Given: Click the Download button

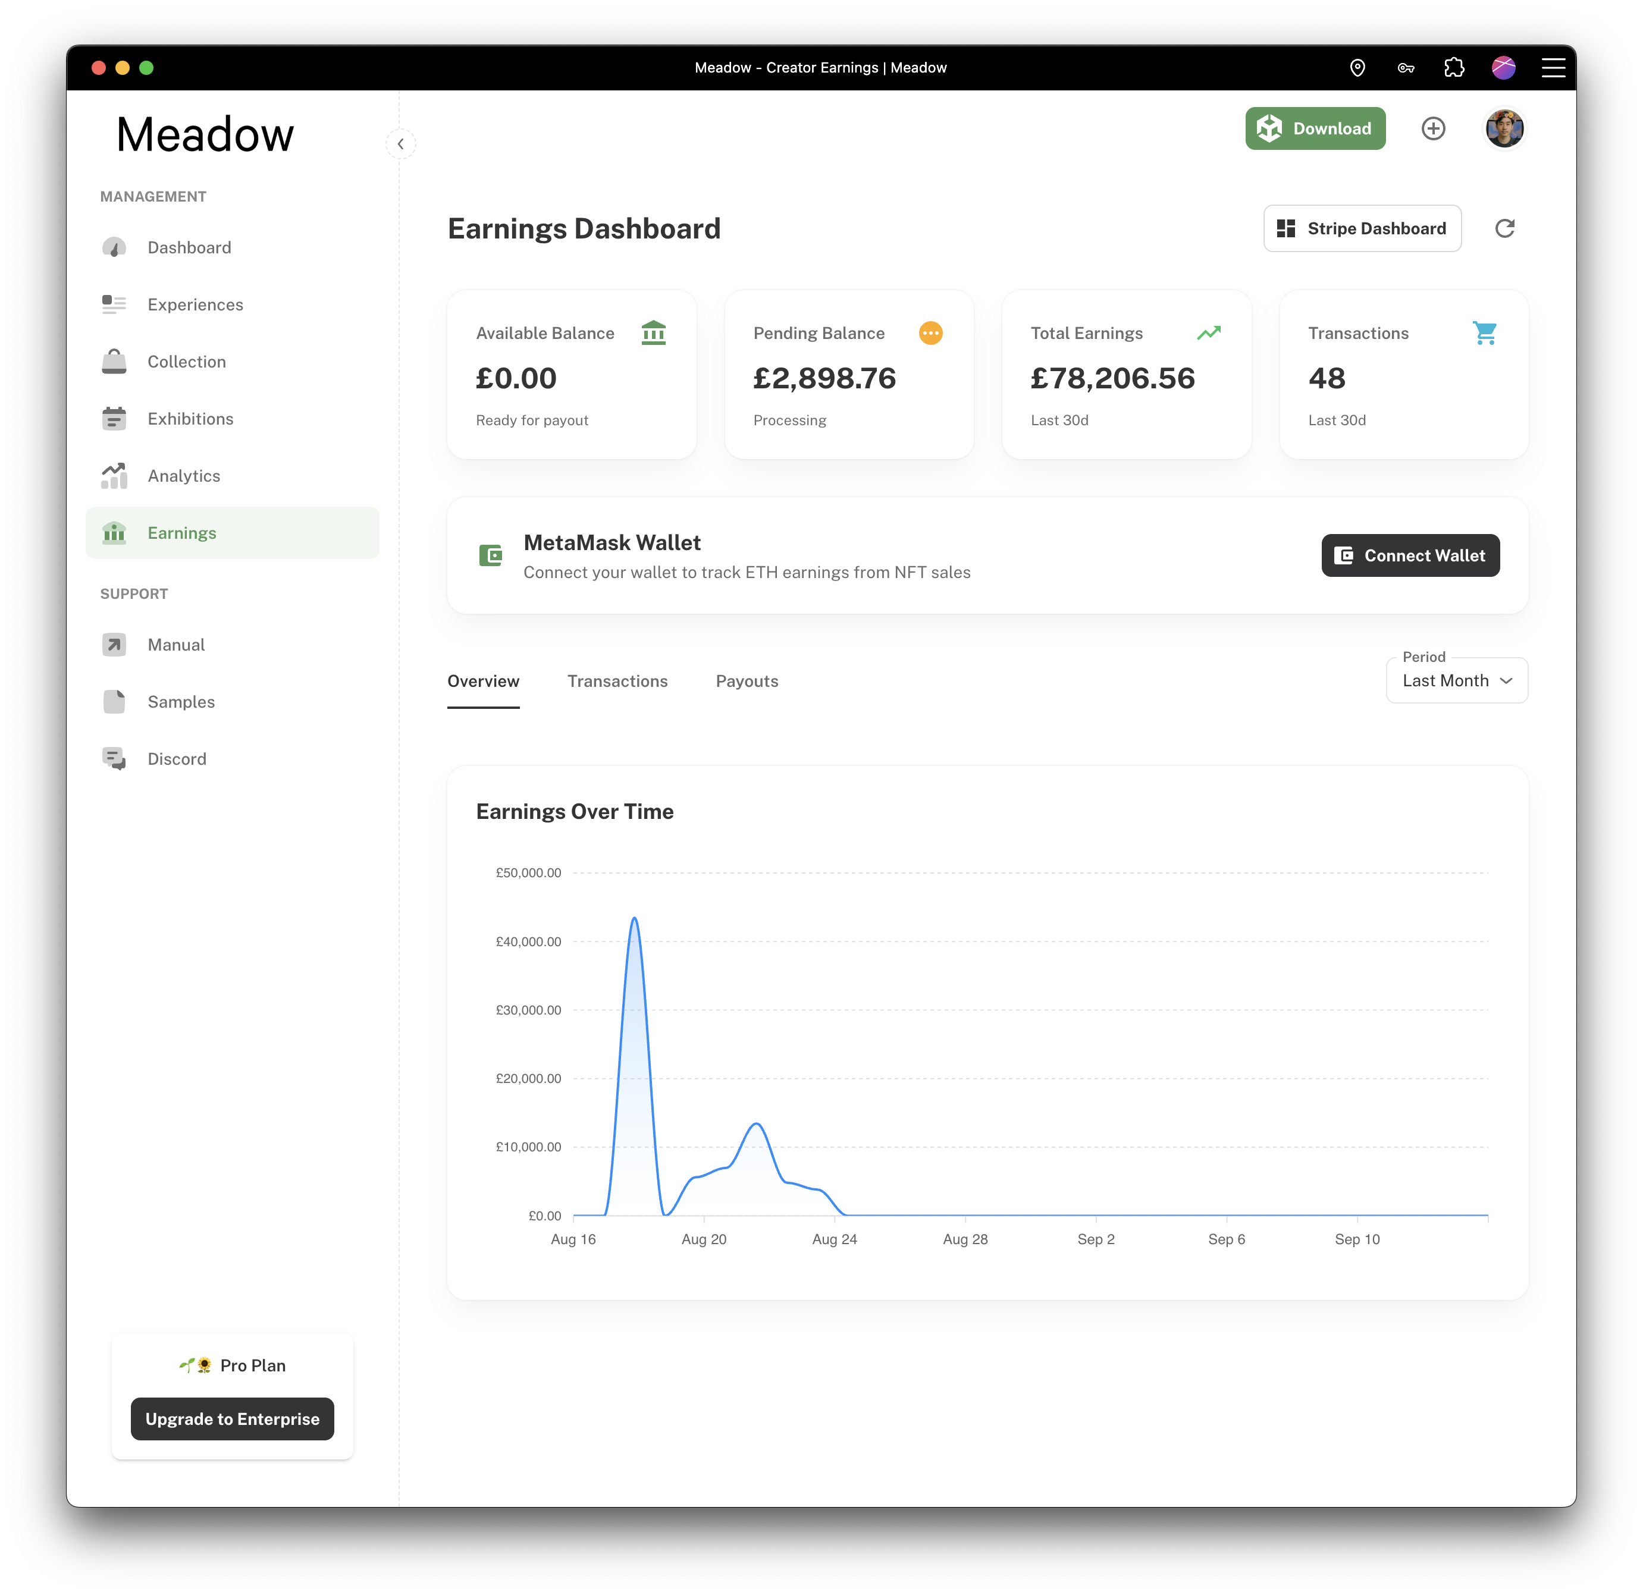Looking at the screenshot, I should (x=1315, y=128).
